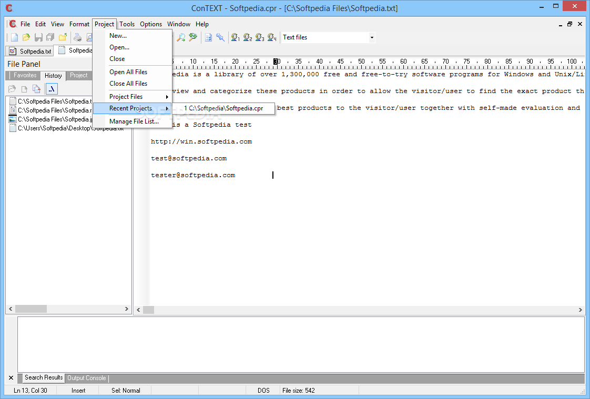Click the Insert mode status bar cell

click(78, 391)
